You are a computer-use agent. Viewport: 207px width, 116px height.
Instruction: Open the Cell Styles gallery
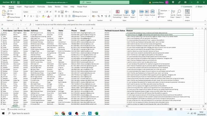click(x=133, y=14)
